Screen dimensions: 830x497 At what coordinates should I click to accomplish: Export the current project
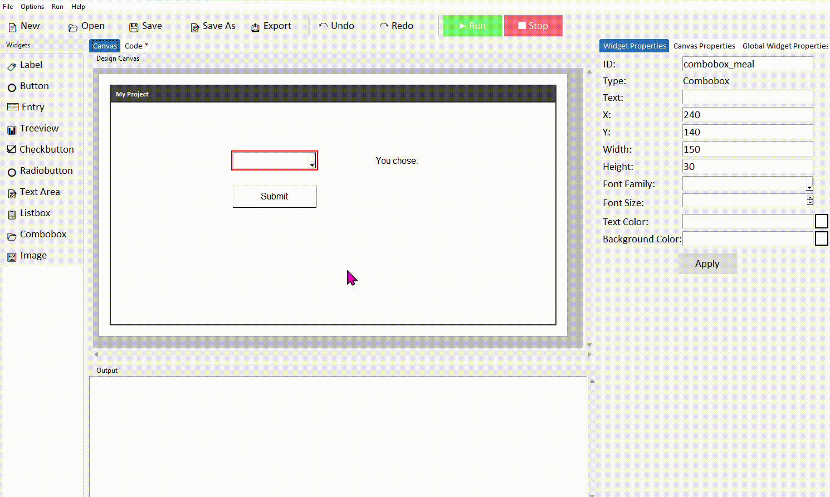[271, 26]
